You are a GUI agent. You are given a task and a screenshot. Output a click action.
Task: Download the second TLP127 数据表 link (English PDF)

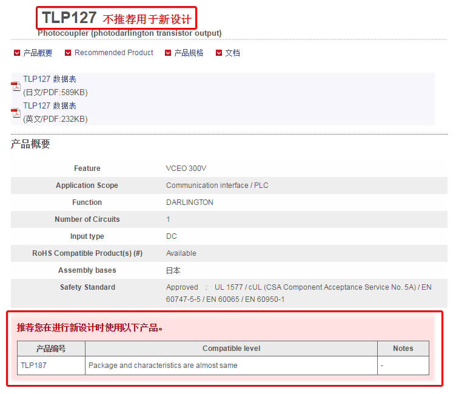point(50,106)
